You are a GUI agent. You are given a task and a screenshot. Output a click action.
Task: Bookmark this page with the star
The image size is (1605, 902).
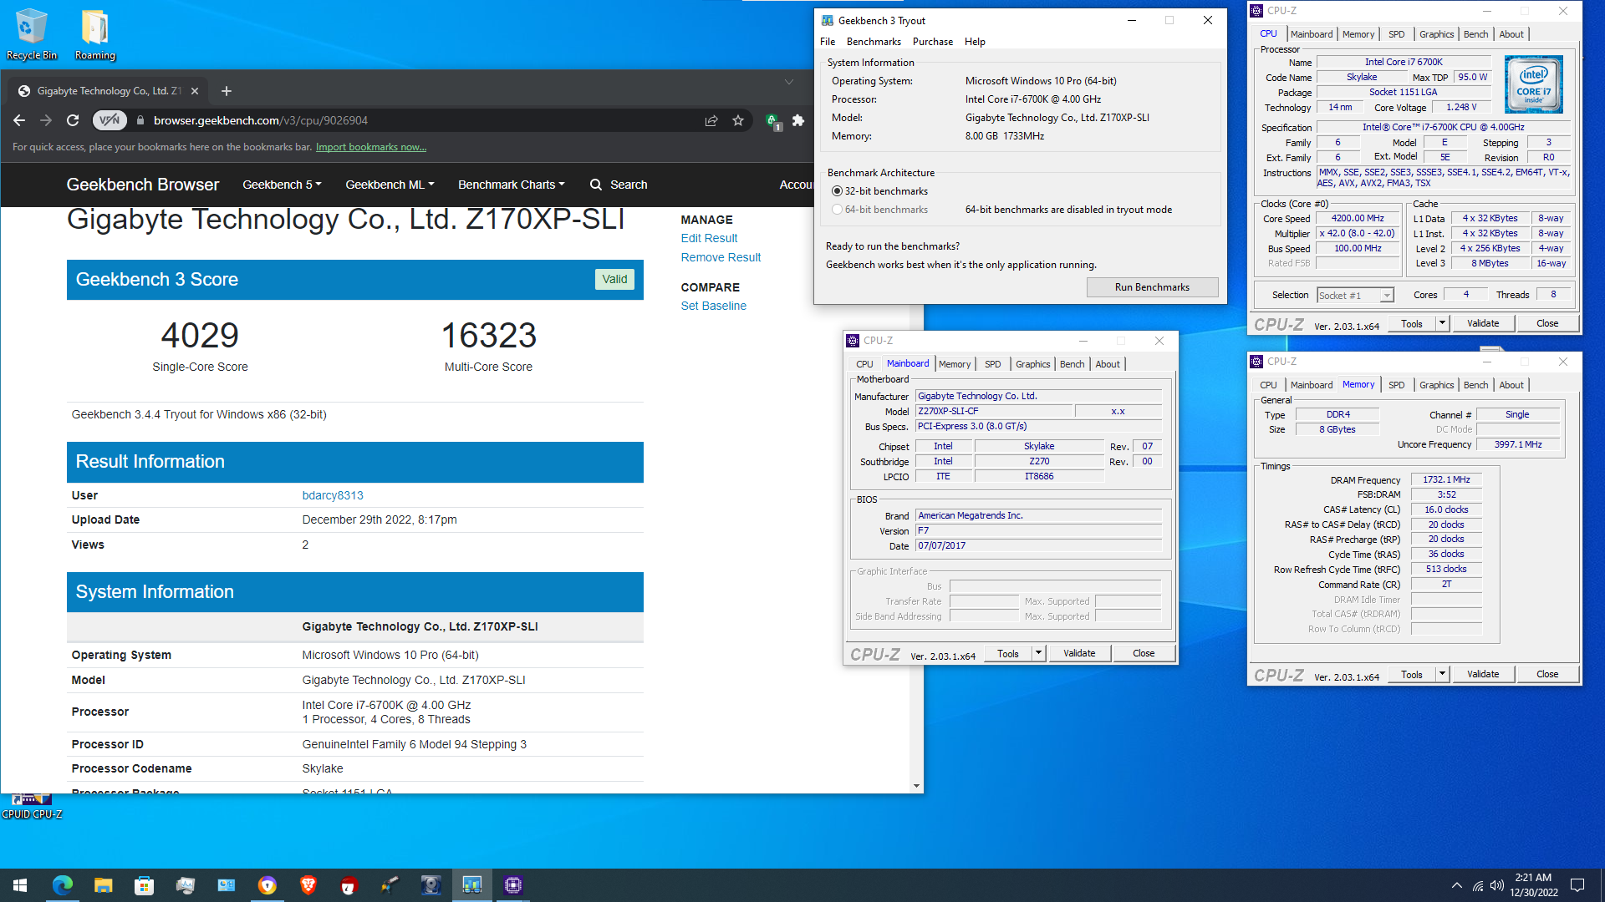(x=738, y=120)
